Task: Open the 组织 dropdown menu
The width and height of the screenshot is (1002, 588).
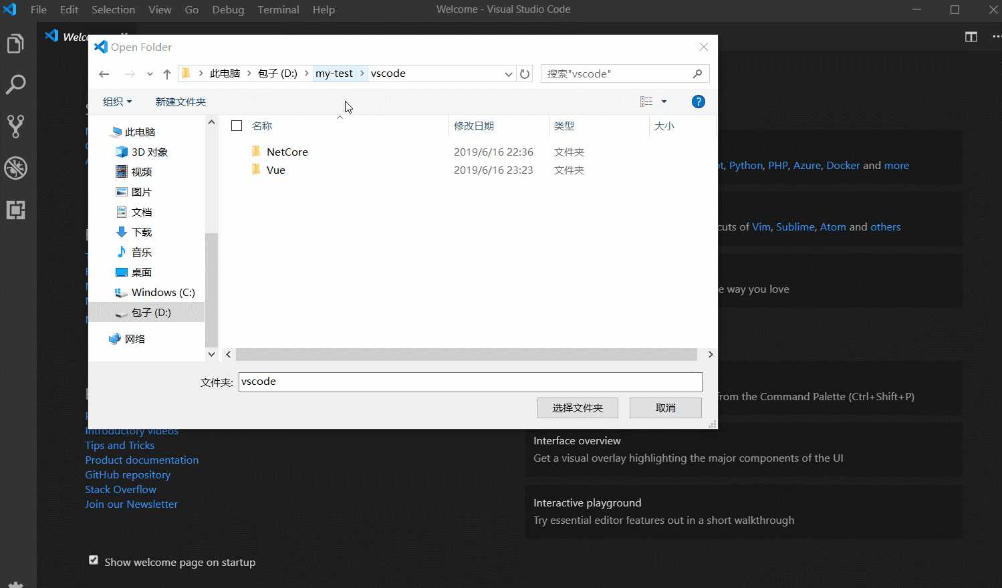Action: 118,102
